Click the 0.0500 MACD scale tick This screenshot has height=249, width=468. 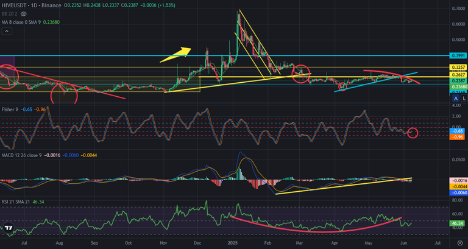tap(458, 160)
